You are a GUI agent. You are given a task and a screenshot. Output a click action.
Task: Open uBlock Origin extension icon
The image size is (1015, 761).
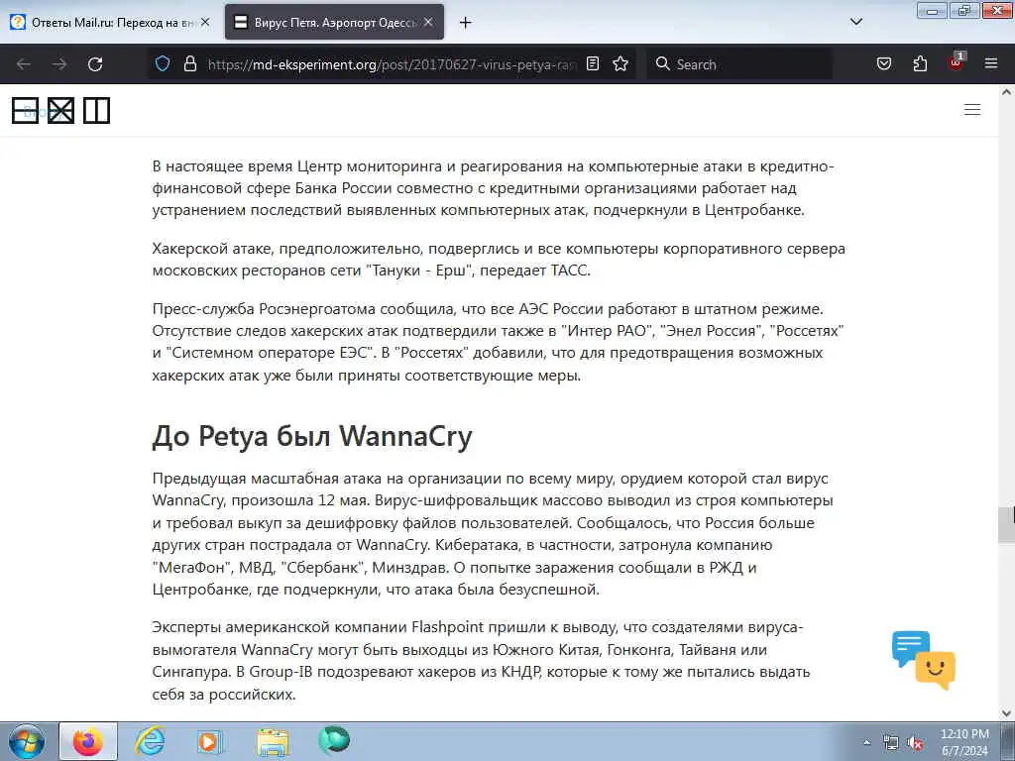point(957,62)
